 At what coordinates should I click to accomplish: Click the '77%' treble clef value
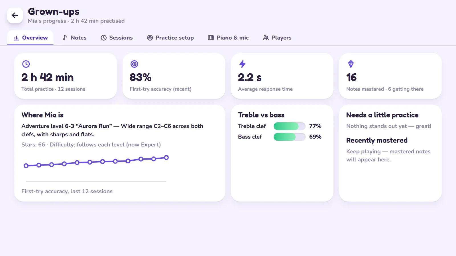click(x=315, y=126)
